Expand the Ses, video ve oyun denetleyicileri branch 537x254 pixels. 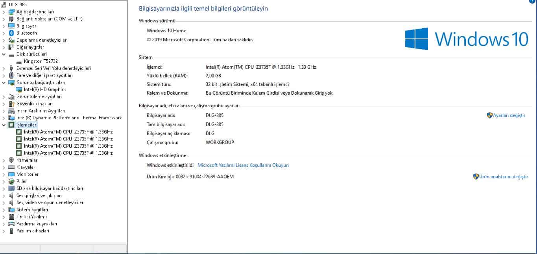[4, 203]
